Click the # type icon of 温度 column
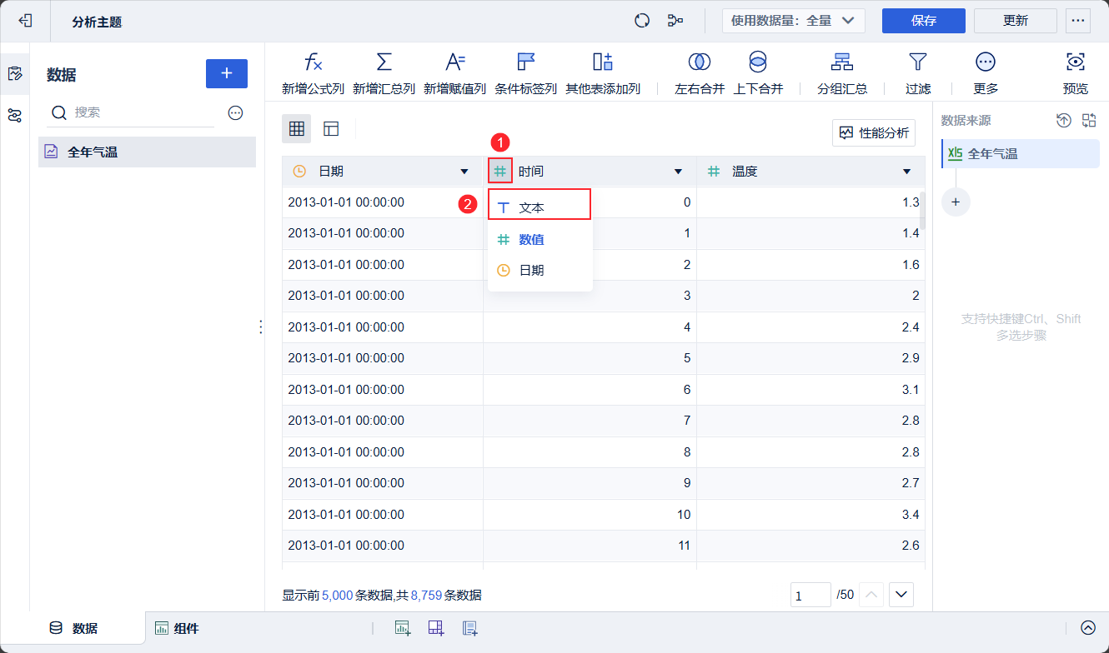Image resolution: width=1109 pixels, height=653 pixels. click(714, 171)
